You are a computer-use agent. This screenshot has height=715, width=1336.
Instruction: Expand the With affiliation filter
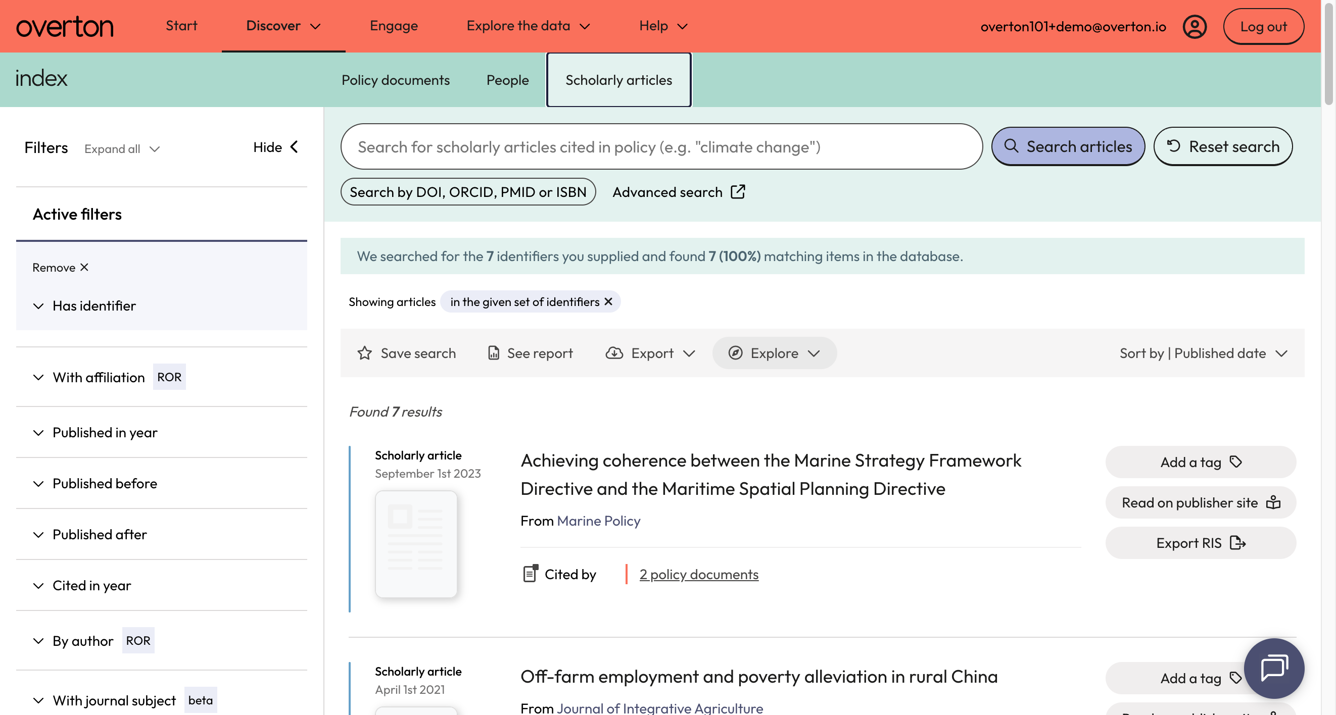[x=89, y=377]
